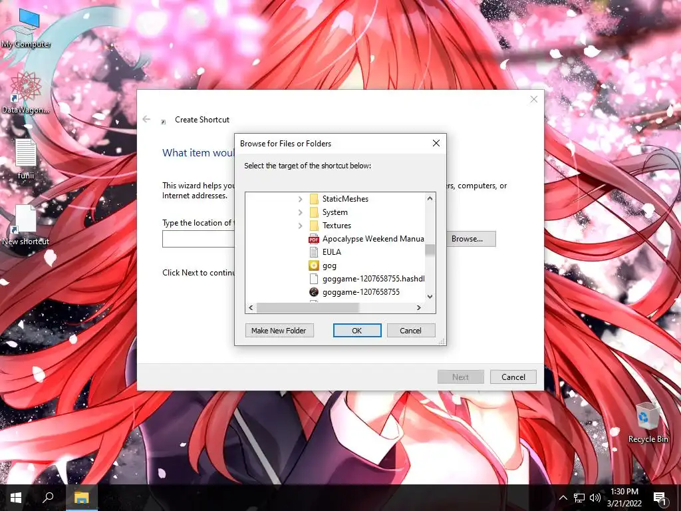Screen dimensions: 681x511
Task: Select the EULA document icon
Action: point(314,252)
